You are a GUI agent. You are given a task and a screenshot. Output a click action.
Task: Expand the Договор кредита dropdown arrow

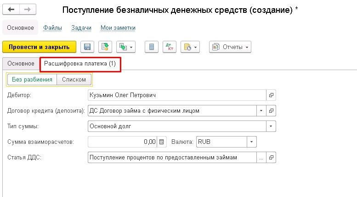click(x=261, y=111)
